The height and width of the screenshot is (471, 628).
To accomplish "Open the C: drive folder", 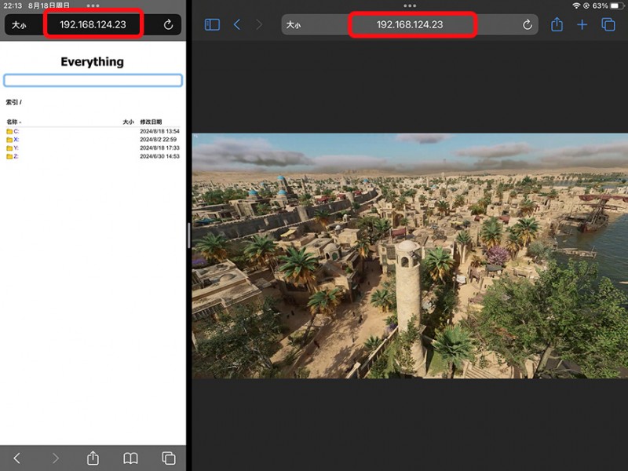I will tap(16, 131).
